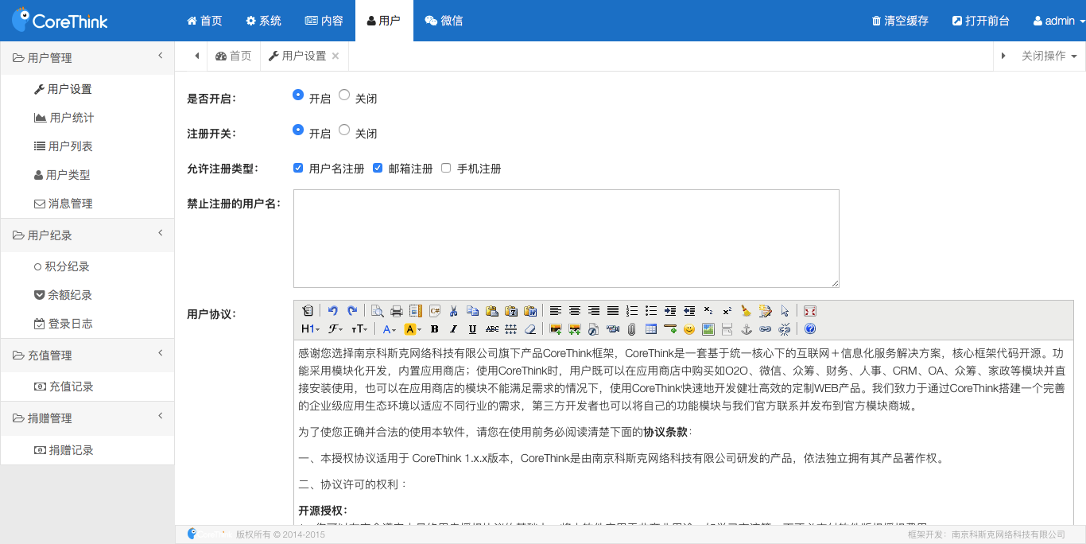Insert a hyperlink in the editor
Image resolution: width=1086 pixels, height=544 pixels.
(766, 328)
